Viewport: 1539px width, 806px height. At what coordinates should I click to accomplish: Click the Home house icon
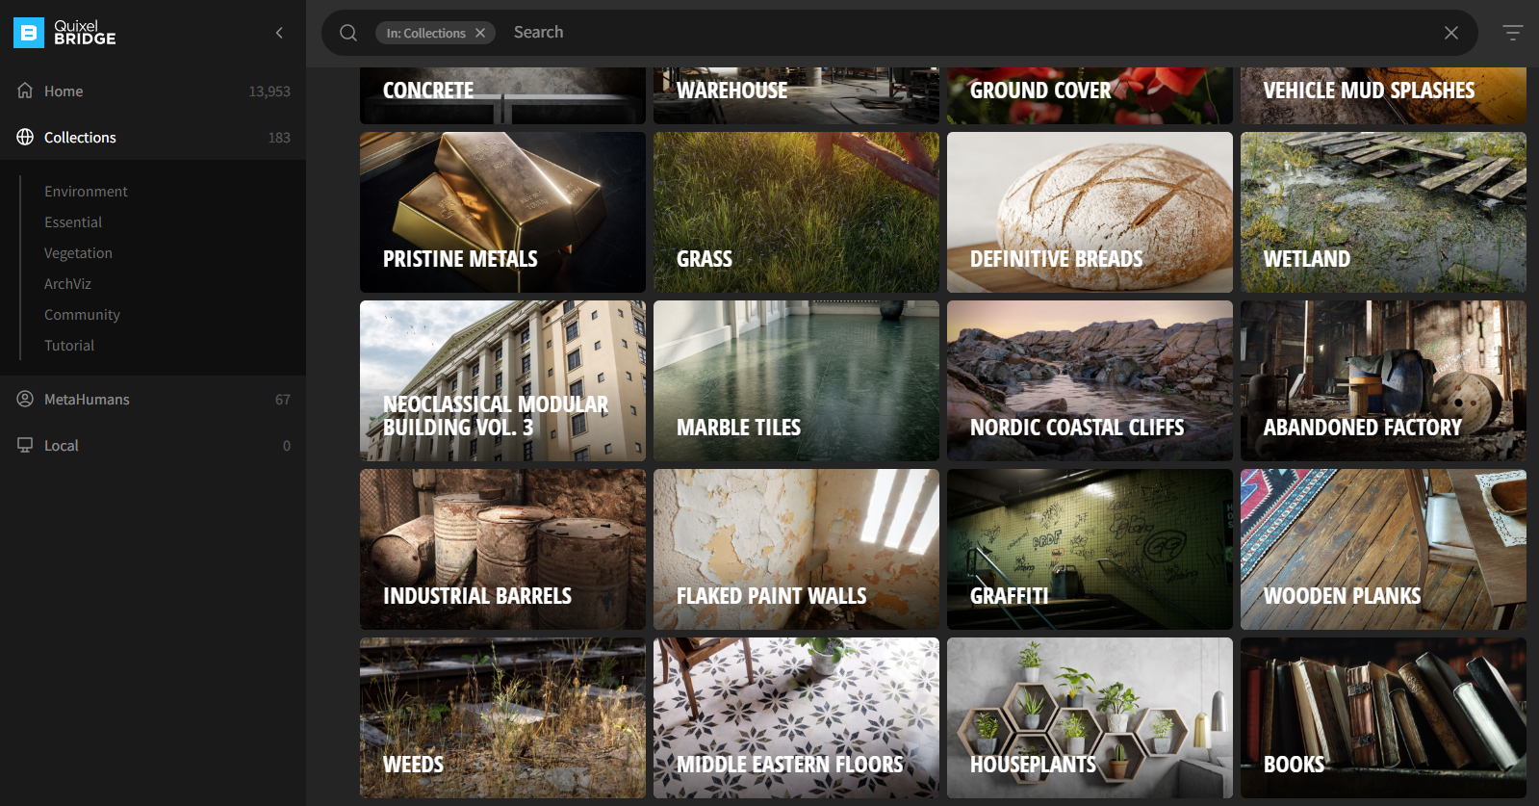coord(25,91)
